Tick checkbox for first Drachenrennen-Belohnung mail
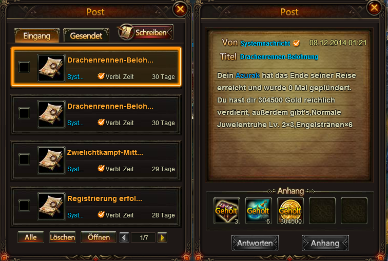This screenshot has height=261, width=388. [24, 67]
